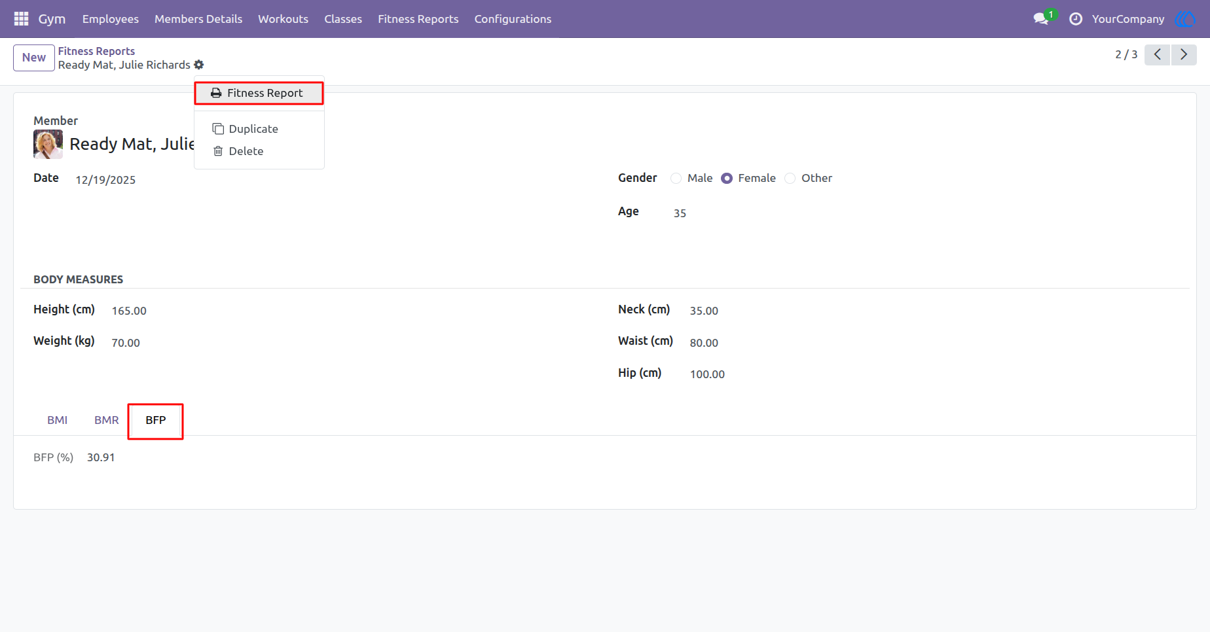This screenshot has height=632, width=1210.
Task: Click the BFP value 30.91
Action: click(x=101, y=457)
